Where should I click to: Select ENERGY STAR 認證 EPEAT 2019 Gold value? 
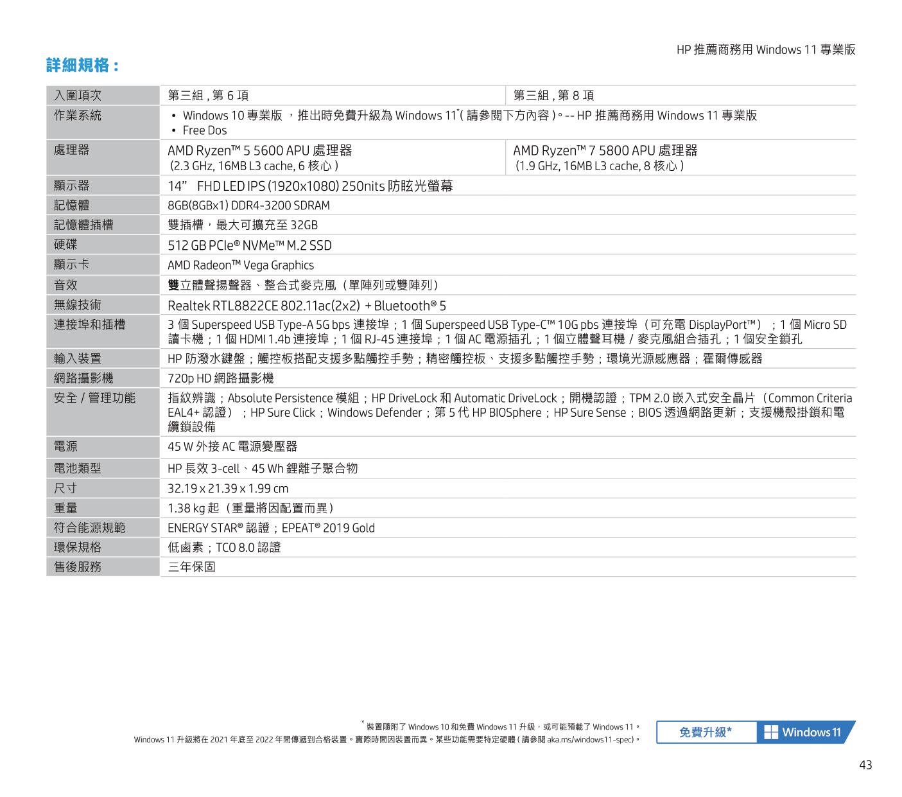coord(271,529)
